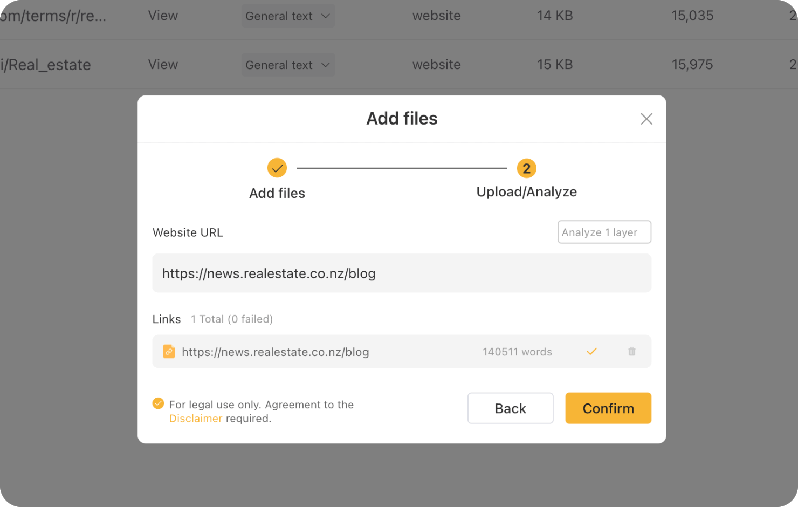This screenshot has width=798, height=507.
Task: Toggle the legal use agreement checkbox
Action: pos(158,403)
